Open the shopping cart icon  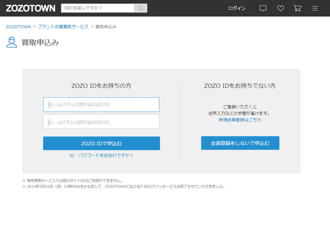298,8
